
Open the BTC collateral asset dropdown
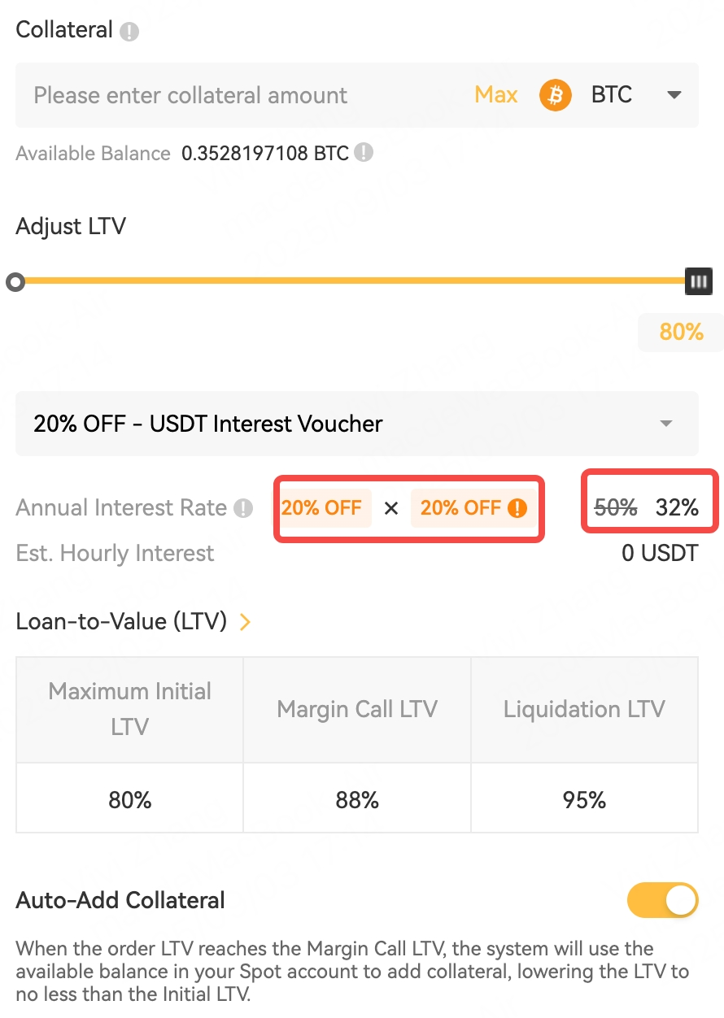674,94
